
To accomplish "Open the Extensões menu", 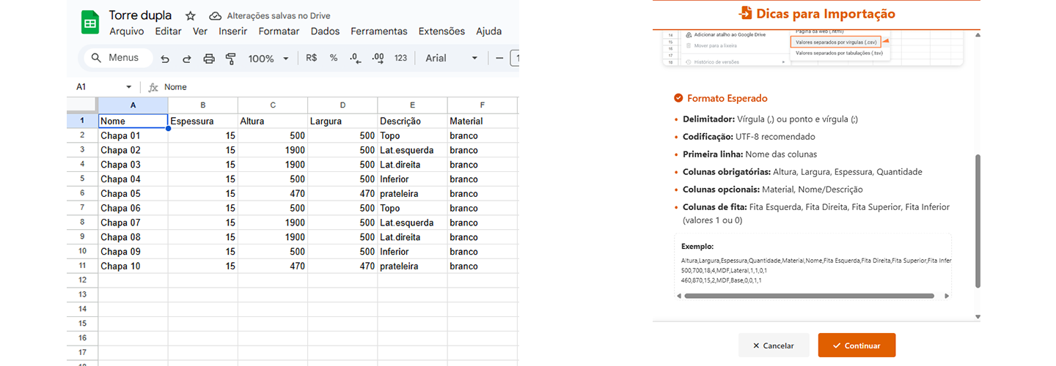I will 441,31.
